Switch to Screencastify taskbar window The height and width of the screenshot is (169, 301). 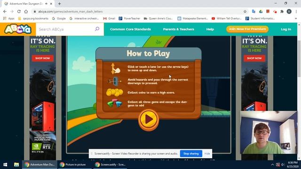click(x=111, y=165)
